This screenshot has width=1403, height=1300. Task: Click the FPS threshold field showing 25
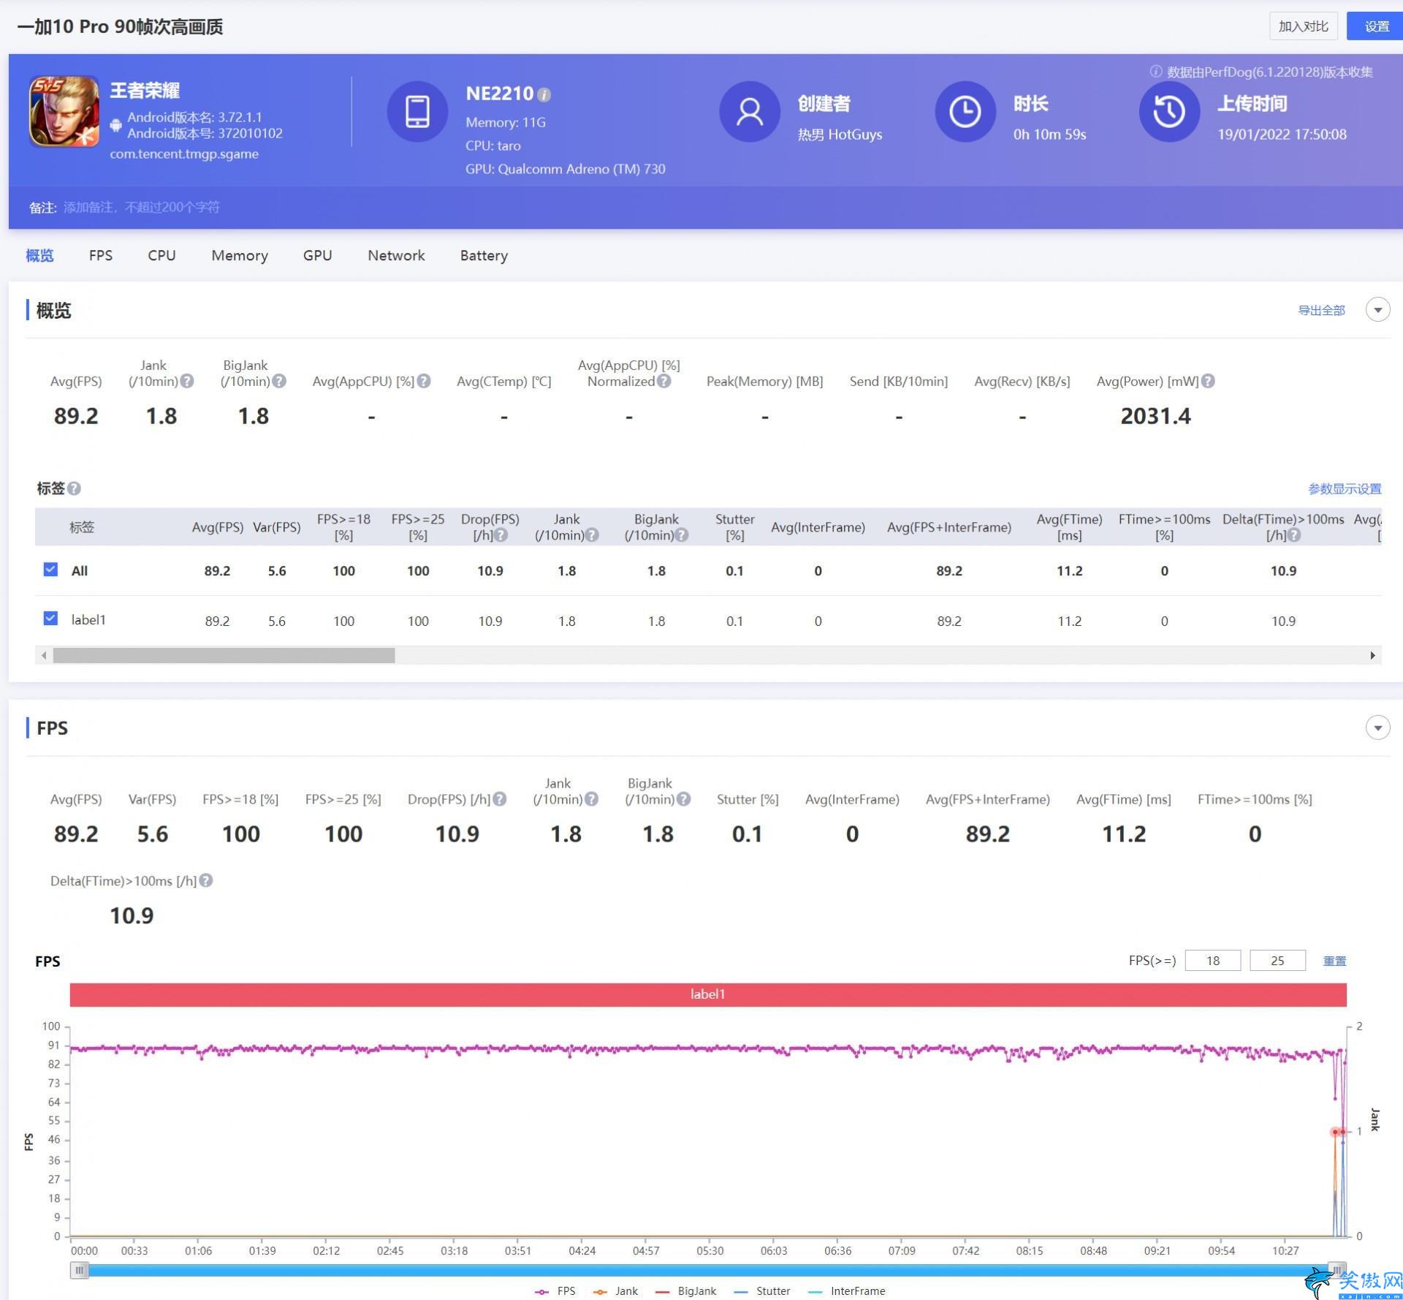point(1277,961)
